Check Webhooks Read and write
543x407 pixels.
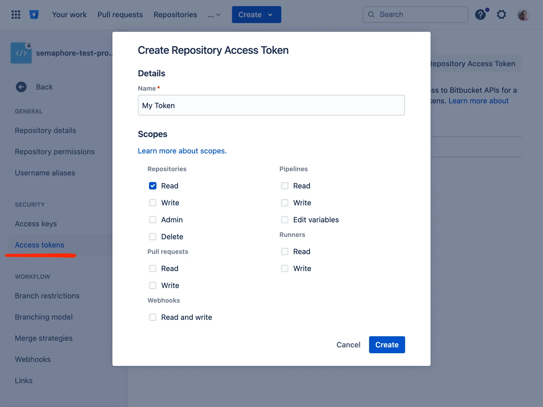tap(153, 317)
